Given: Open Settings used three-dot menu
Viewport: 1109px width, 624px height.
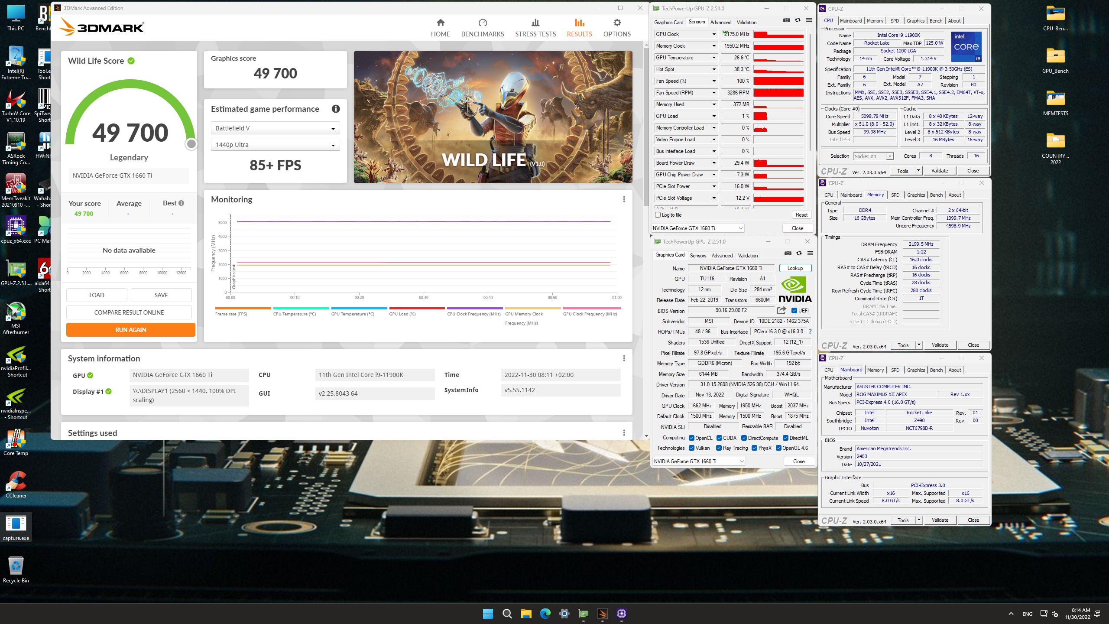Looking at the screenshot, I should [x=624, y=433].
